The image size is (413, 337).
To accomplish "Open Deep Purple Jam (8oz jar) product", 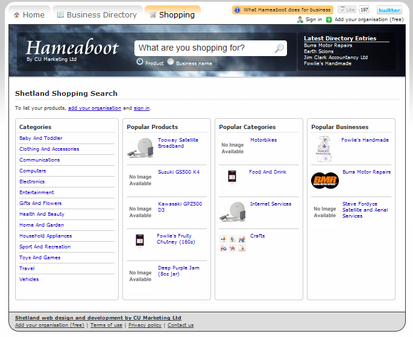I will pos(179,271).
